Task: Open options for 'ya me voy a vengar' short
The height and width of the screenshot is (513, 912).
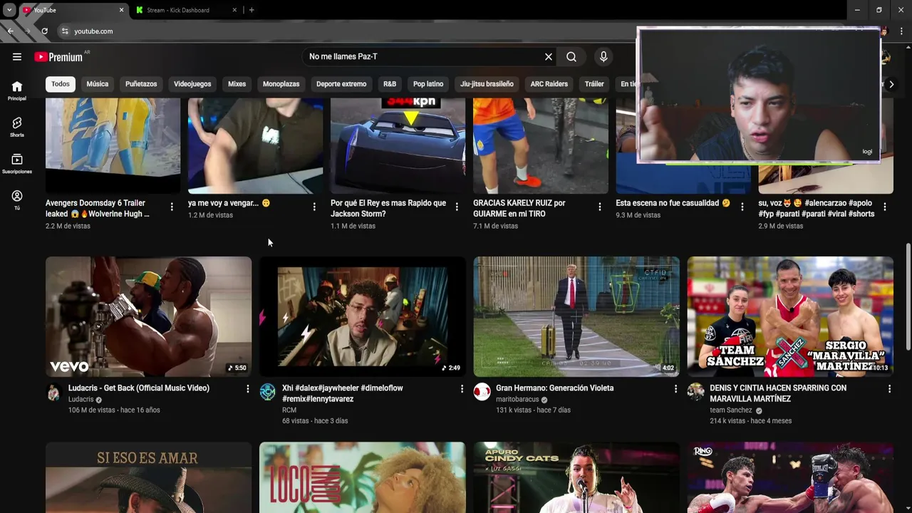Action: point(314,207)
